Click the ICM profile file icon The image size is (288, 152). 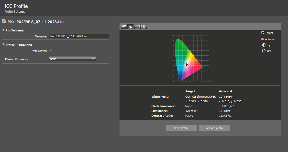click(4, 21)
